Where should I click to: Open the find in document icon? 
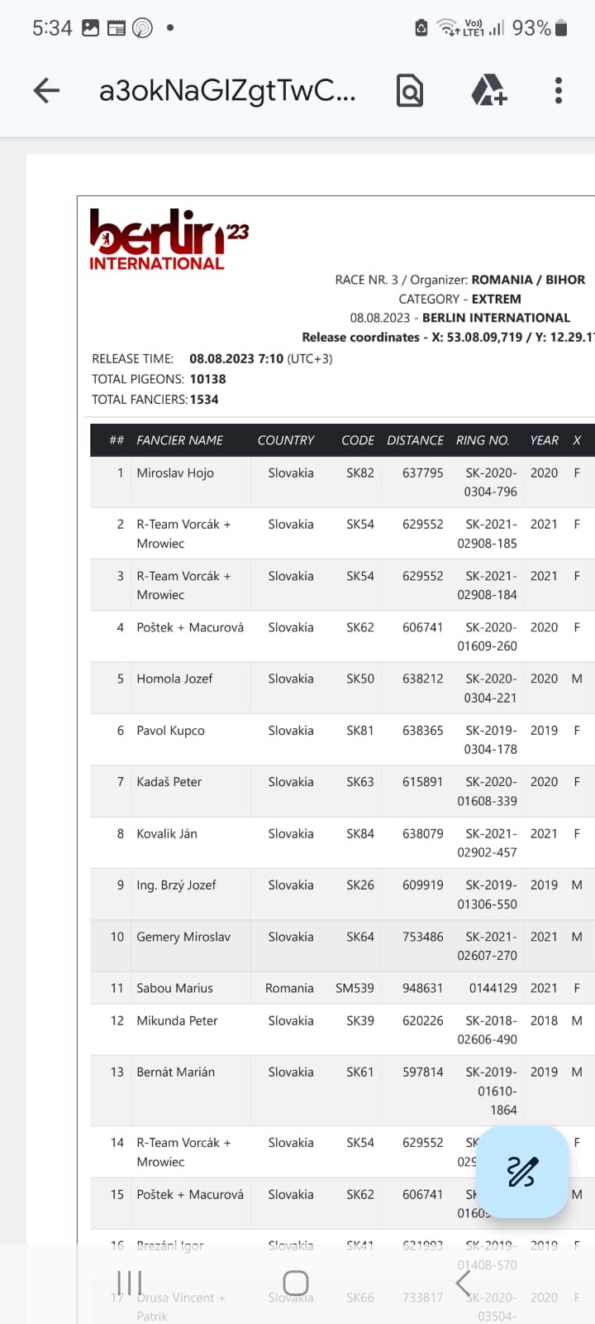410,90
